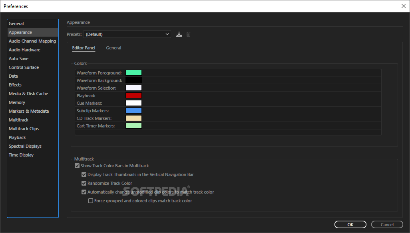Open Spectral Displays settings
The height and width of the screenshot is (233, 410).
coord(33,146)
